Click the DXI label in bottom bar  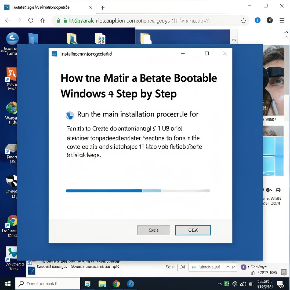(x=183, y=267)
